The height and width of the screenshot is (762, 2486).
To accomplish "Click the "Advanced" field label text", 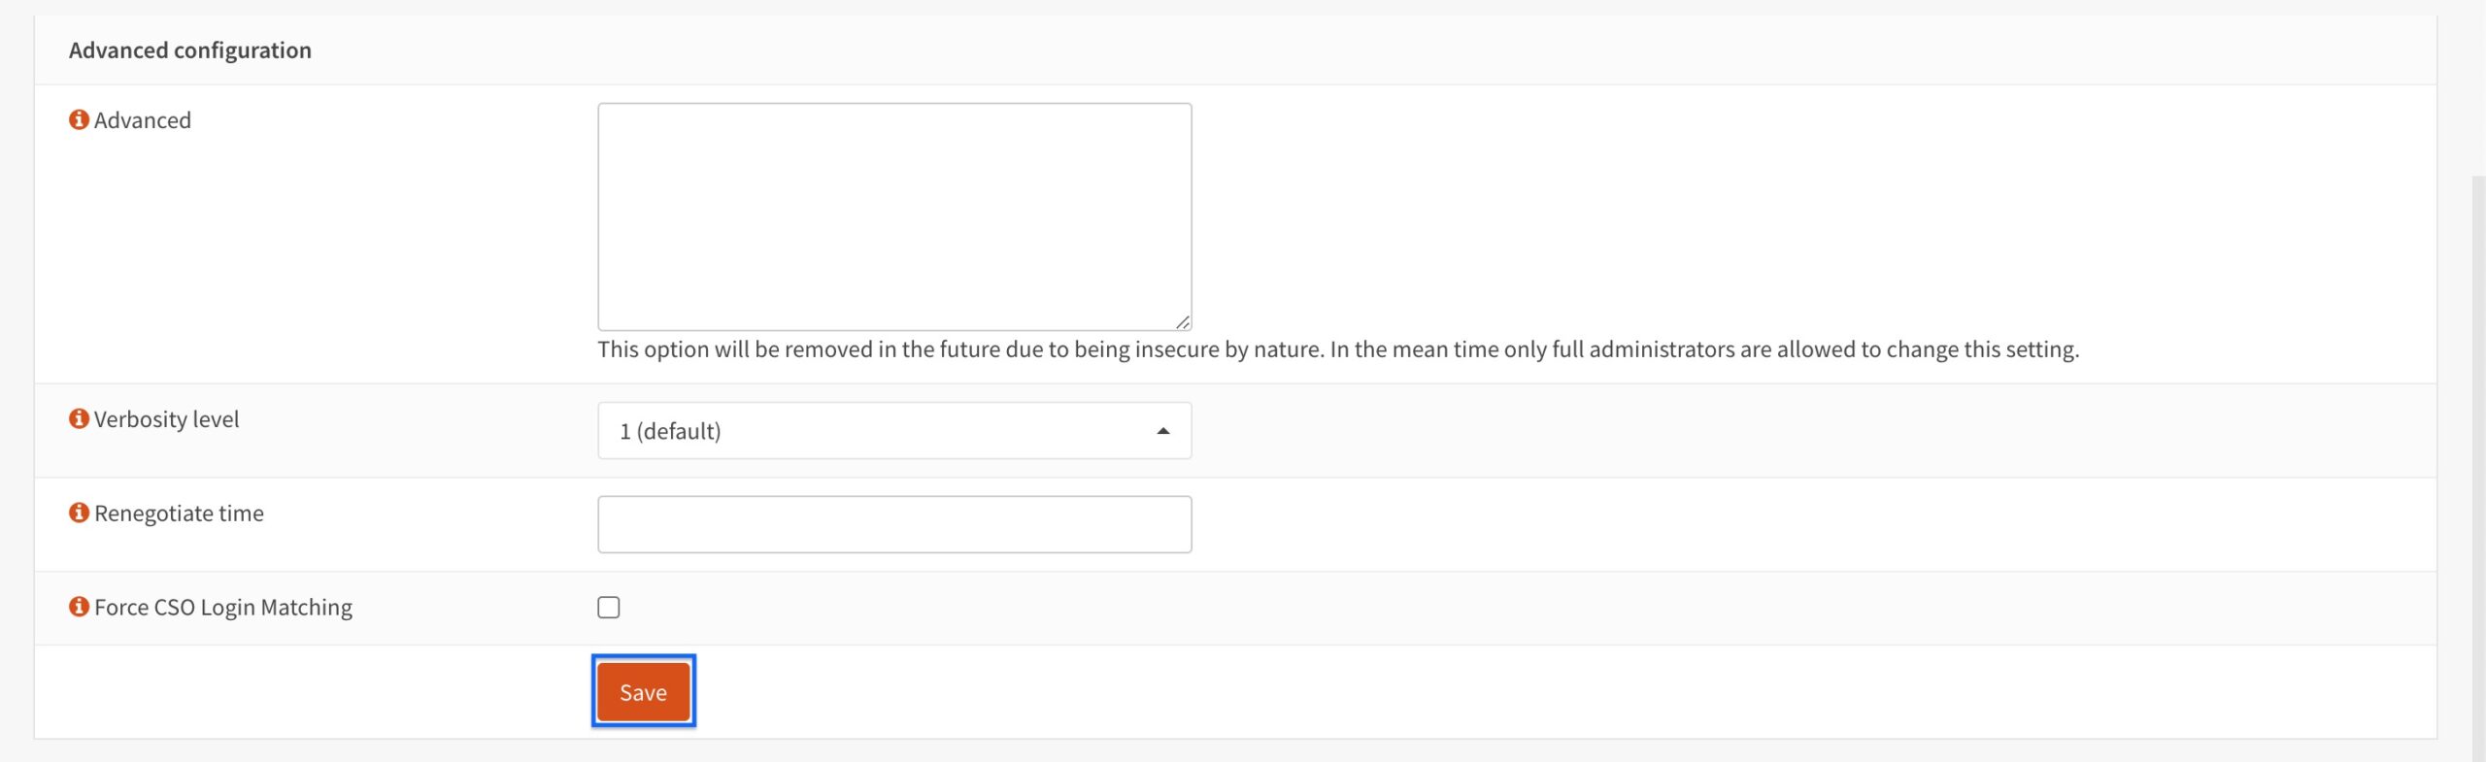I will (143, 120).
